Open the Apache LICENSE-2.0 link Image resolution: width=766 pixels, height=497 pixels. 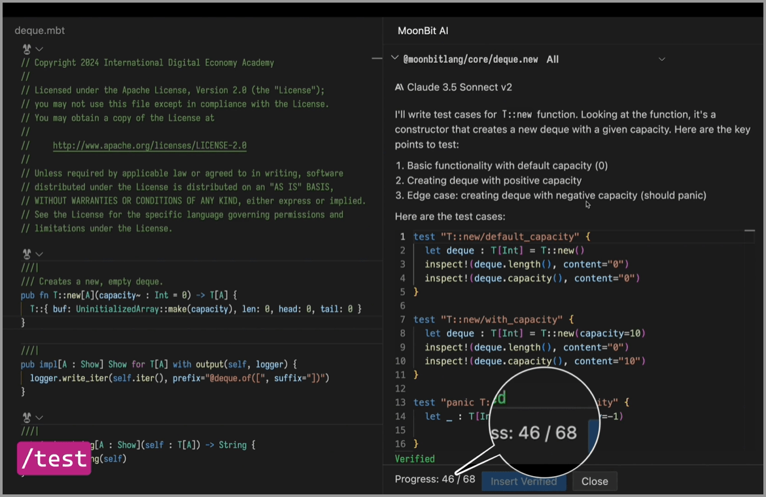coord(150,145)
